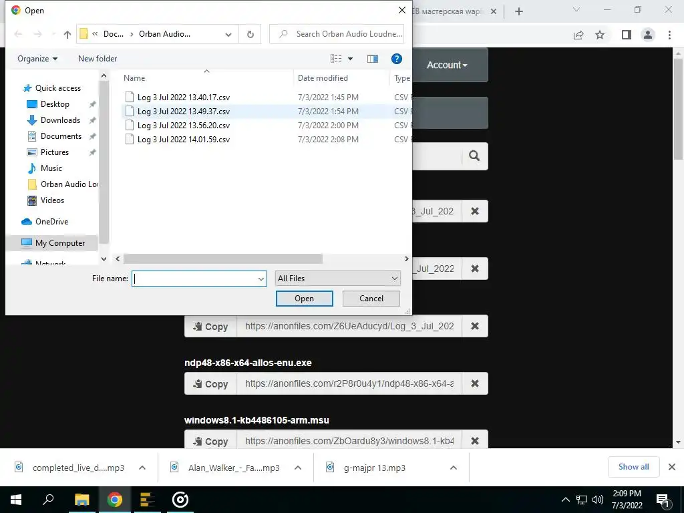The image size is (684, 513).
Task: Select Log 3 Jul 2022 13.40.17.csv
Action: click(x=184, y=98)
